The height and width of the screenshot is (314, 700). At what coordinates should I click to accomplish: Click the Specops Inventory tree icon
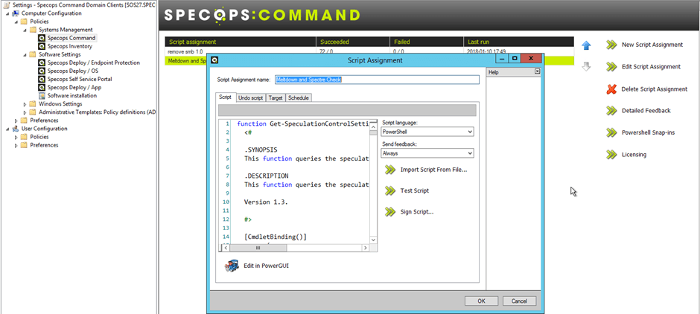point(42,46)
